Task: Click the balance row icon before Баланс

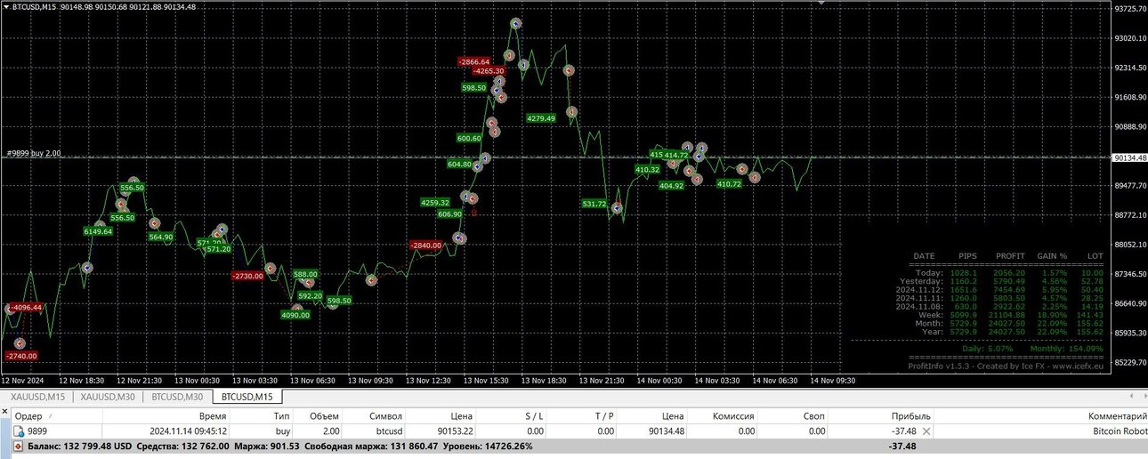Action: (x=18, y=447)
